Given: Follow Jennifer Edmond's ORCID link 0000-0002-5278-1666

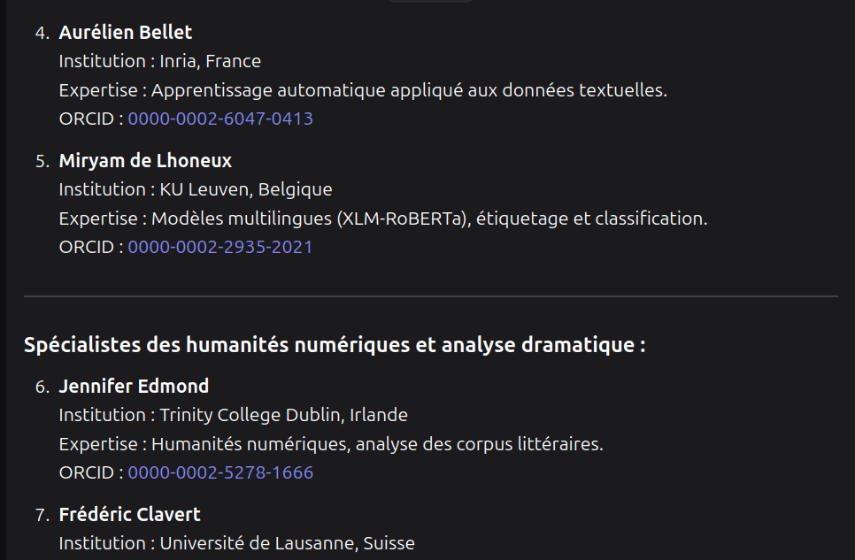Looking at the screenshot, I should [220, 472].
